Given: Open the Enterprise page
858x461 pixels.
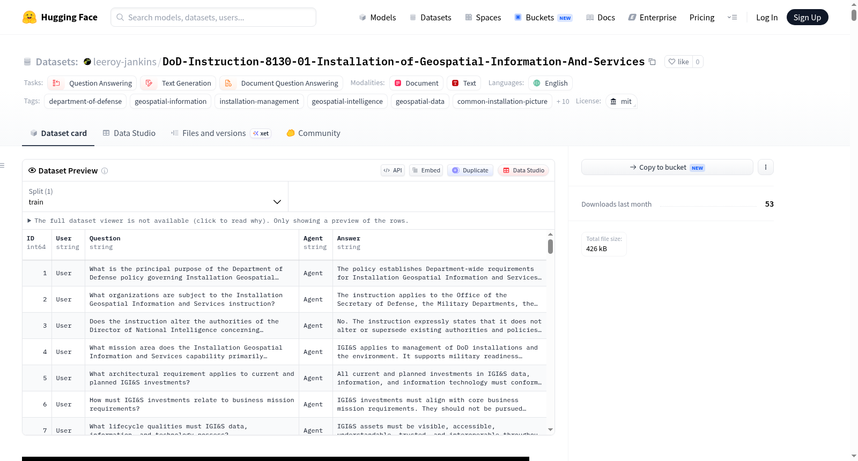Looking at the screenshot, I should (x=652, y=17).
